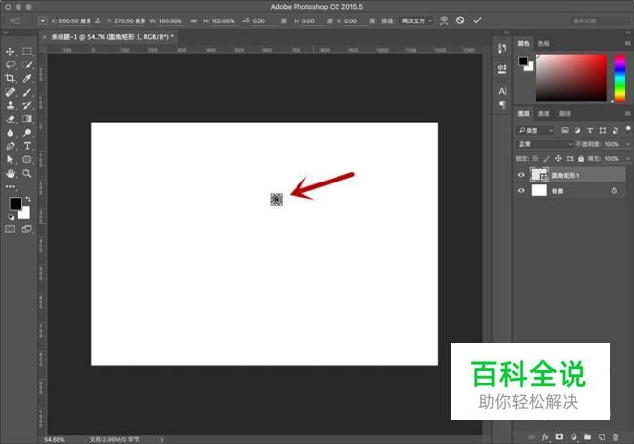Change the screen mode
634x444 pixels.
27,229
